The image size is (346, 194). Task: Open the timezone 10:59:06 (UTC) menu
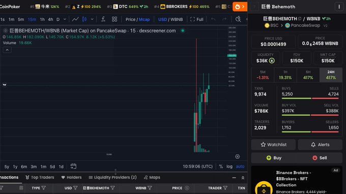pyautogui.click(x=198, y=167)
